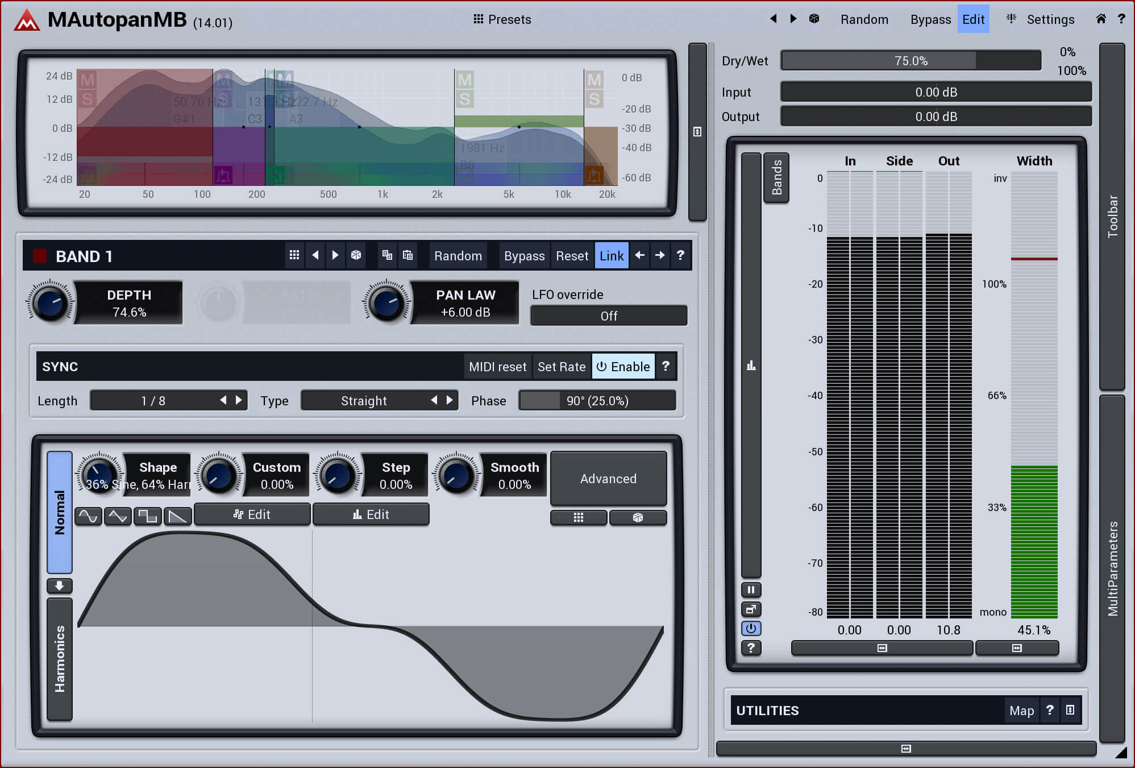Toggle global Bypass in title bar
1135x768 pixels.
[930, 19]
